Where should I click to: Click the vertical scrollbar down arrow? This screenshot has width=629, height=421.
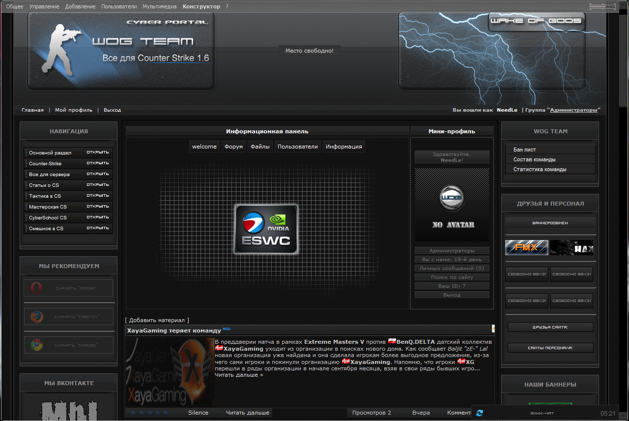(x=624, y=416)
